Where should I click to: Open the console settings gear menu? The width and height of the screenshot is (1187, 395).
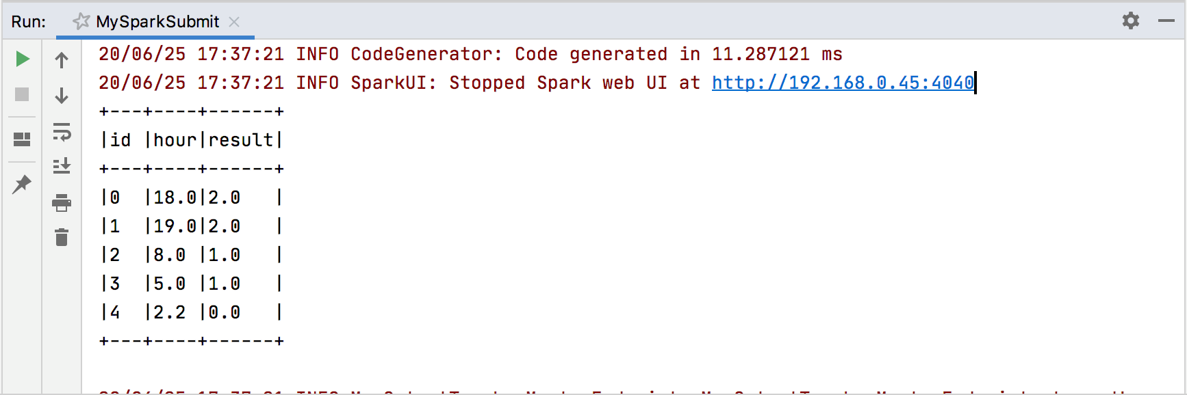click(1130, 21)
